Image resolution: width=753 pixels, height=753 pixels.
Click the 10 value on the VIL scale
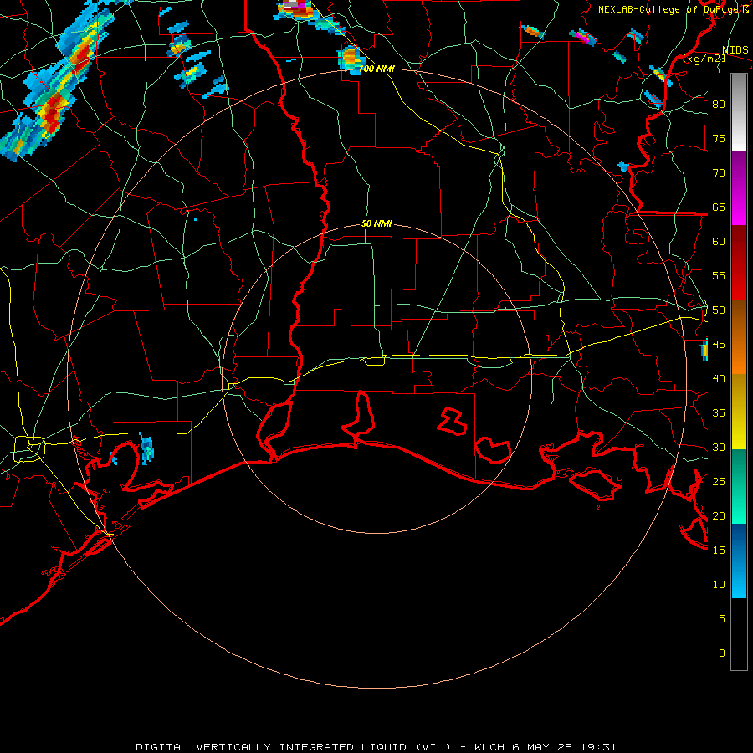(719, 585)
